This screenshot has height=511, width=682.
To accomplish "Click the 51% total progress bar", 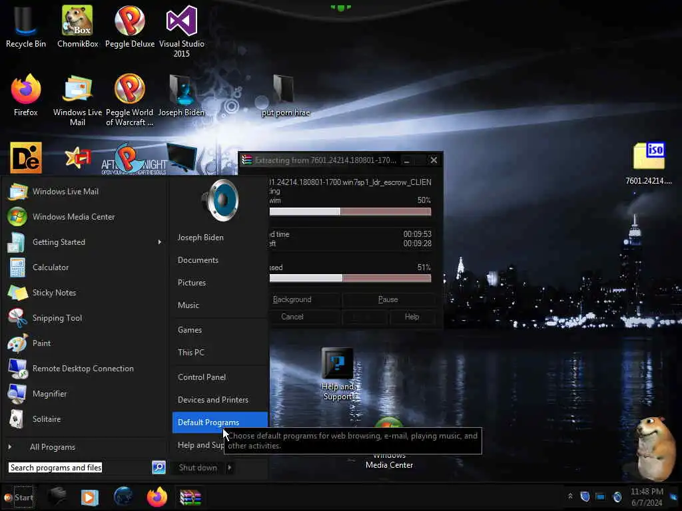I will point(350,279).
